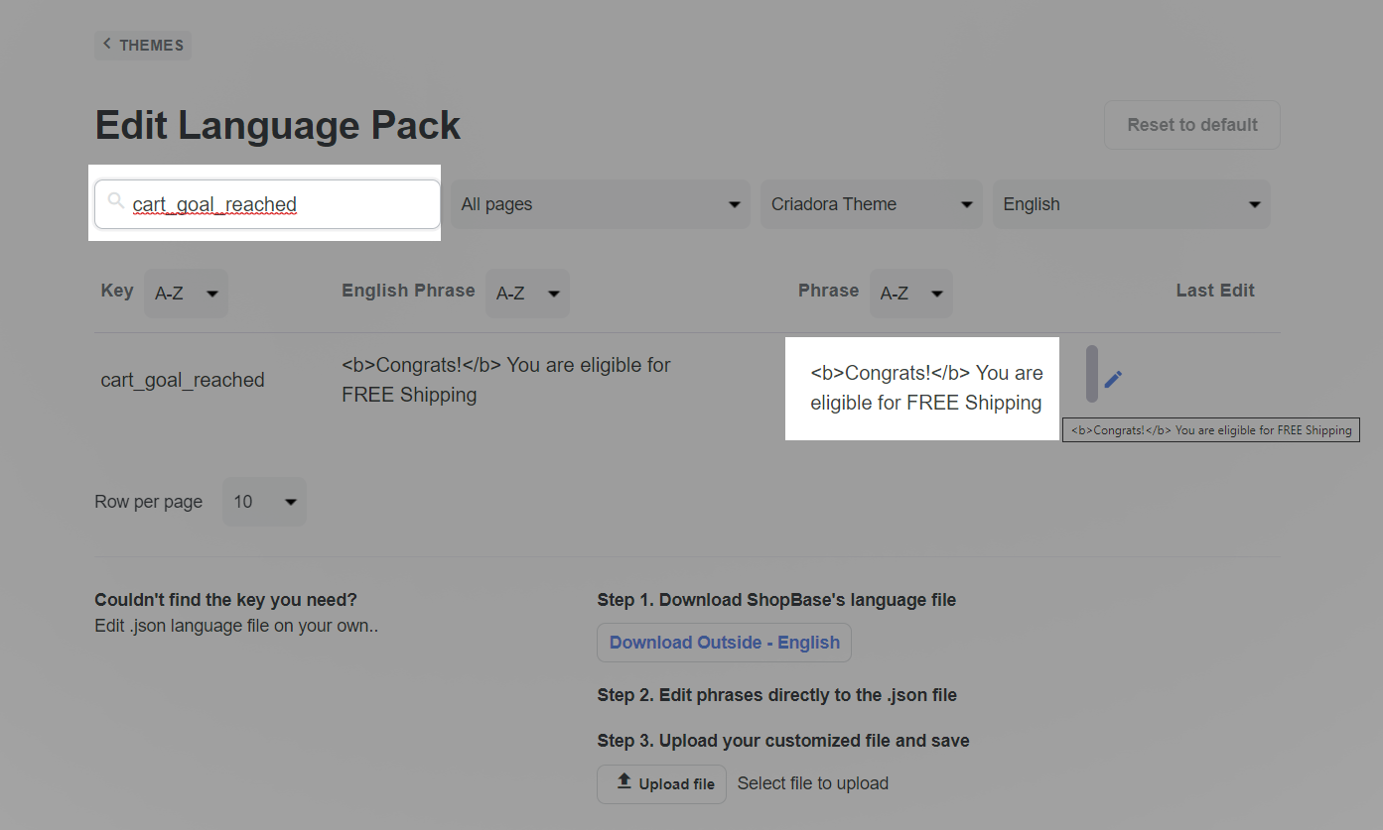This screenshot has height=830, width=1383.
Task: Click the Last Edit column header
Action: [x=1214, y=291]
